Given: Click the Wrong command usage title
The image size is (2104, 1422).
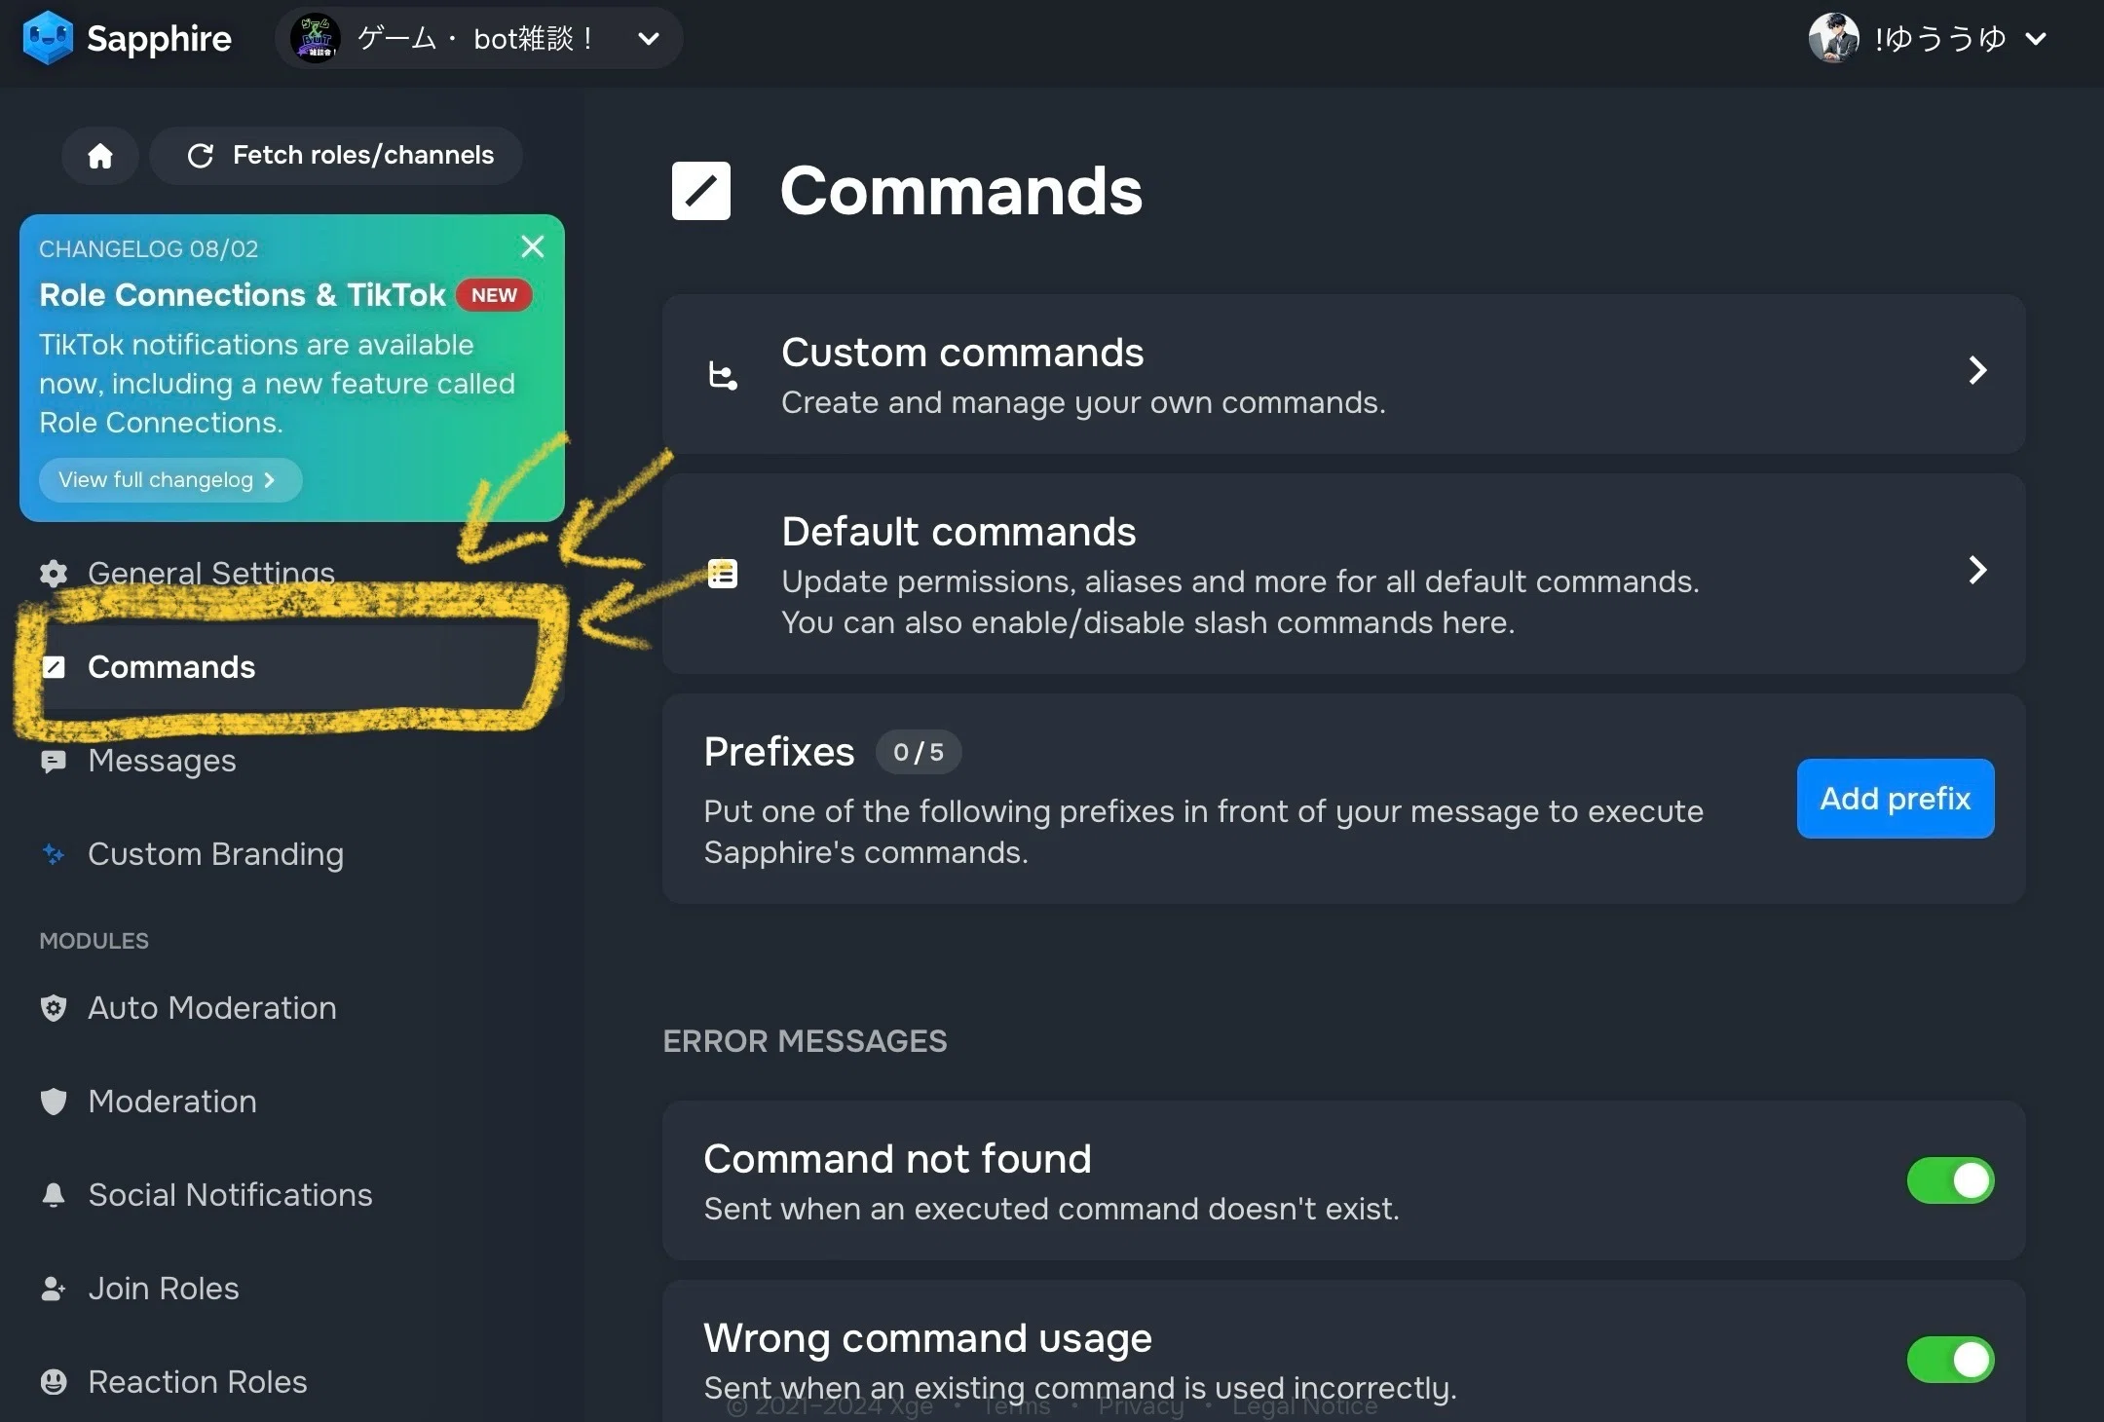Looking at the screenshot, I should click(x=927, y=1338).
